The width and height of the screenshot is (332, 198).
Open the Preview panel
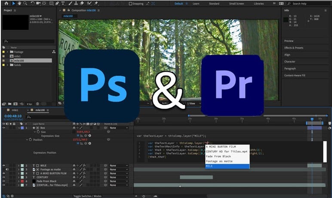[x=289, y=41]
